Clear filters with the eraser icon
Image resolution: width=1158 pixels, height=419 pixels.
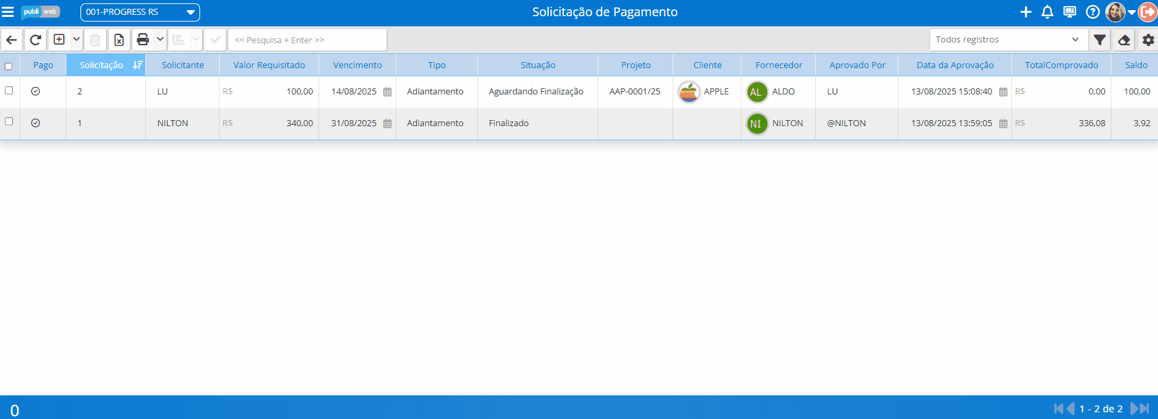click(1124, 40)
